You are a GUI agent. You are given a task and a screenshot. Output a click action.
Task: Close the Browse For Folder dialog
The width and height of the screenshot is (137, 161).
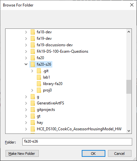click(132, 5)
